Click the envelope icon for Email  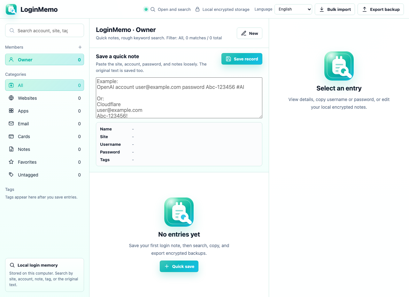11,123
